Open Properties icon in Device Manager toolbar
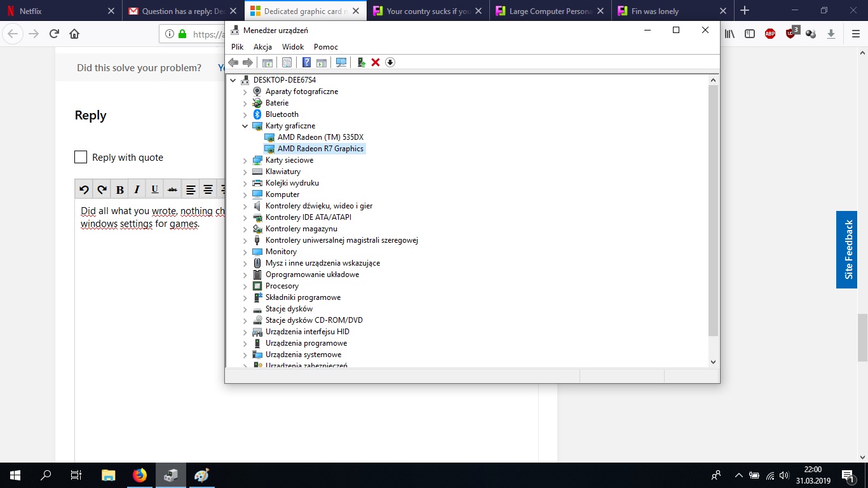Image resolution: width=868 pixels, height=488 pixels. tap(287, 62)
